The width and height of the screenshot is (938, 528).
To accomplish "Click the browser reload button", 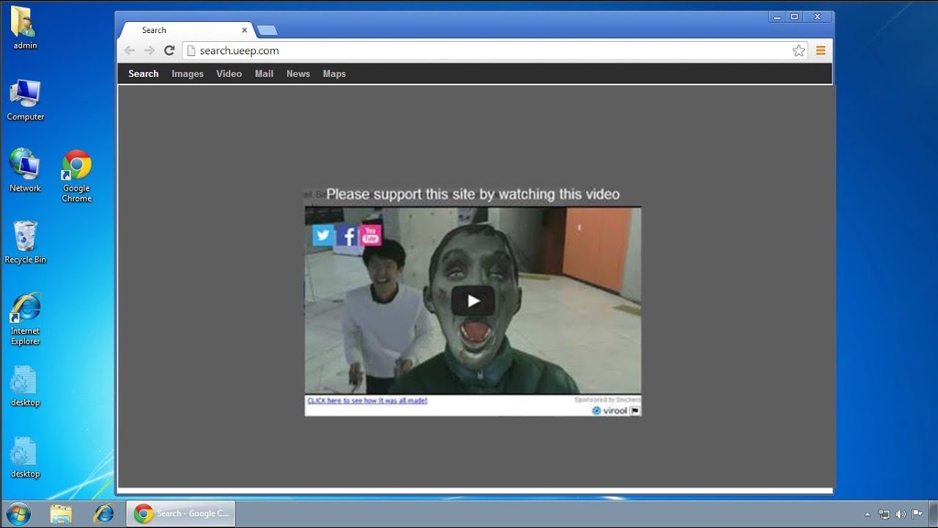I will [x=169, y=51].
